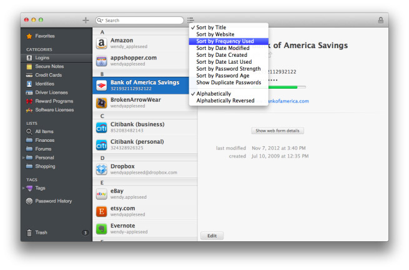Click the Search field
Image resolution: width=409 pixels, height=270 pixels.
coord(139,21)
